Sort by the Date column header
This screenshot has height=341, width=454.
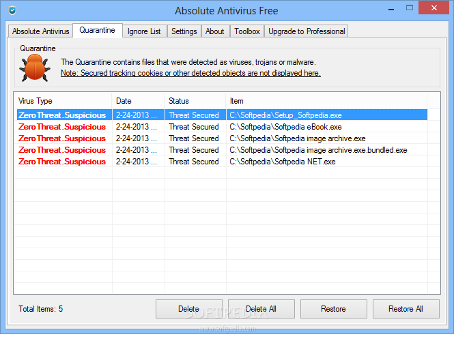(x=138, y=101)
